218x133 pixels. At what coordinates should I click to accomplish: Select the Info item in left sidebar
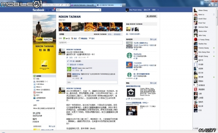(36, 79)
